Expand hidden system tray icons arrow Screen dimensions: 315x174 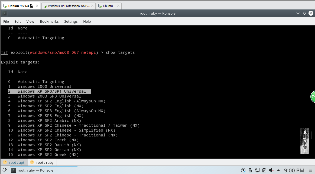tap(278, 170)
